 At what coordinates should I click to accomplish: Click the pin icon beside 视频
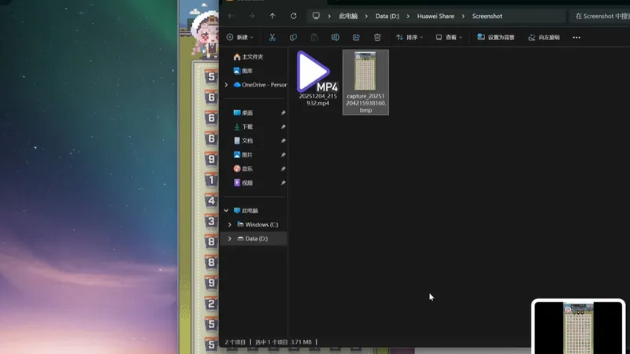(283, 183)
